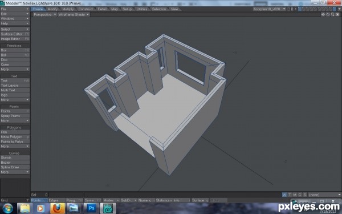Open the Edit menu dropdown
This screenshot has width=342, height=214.
coord(15,14)
